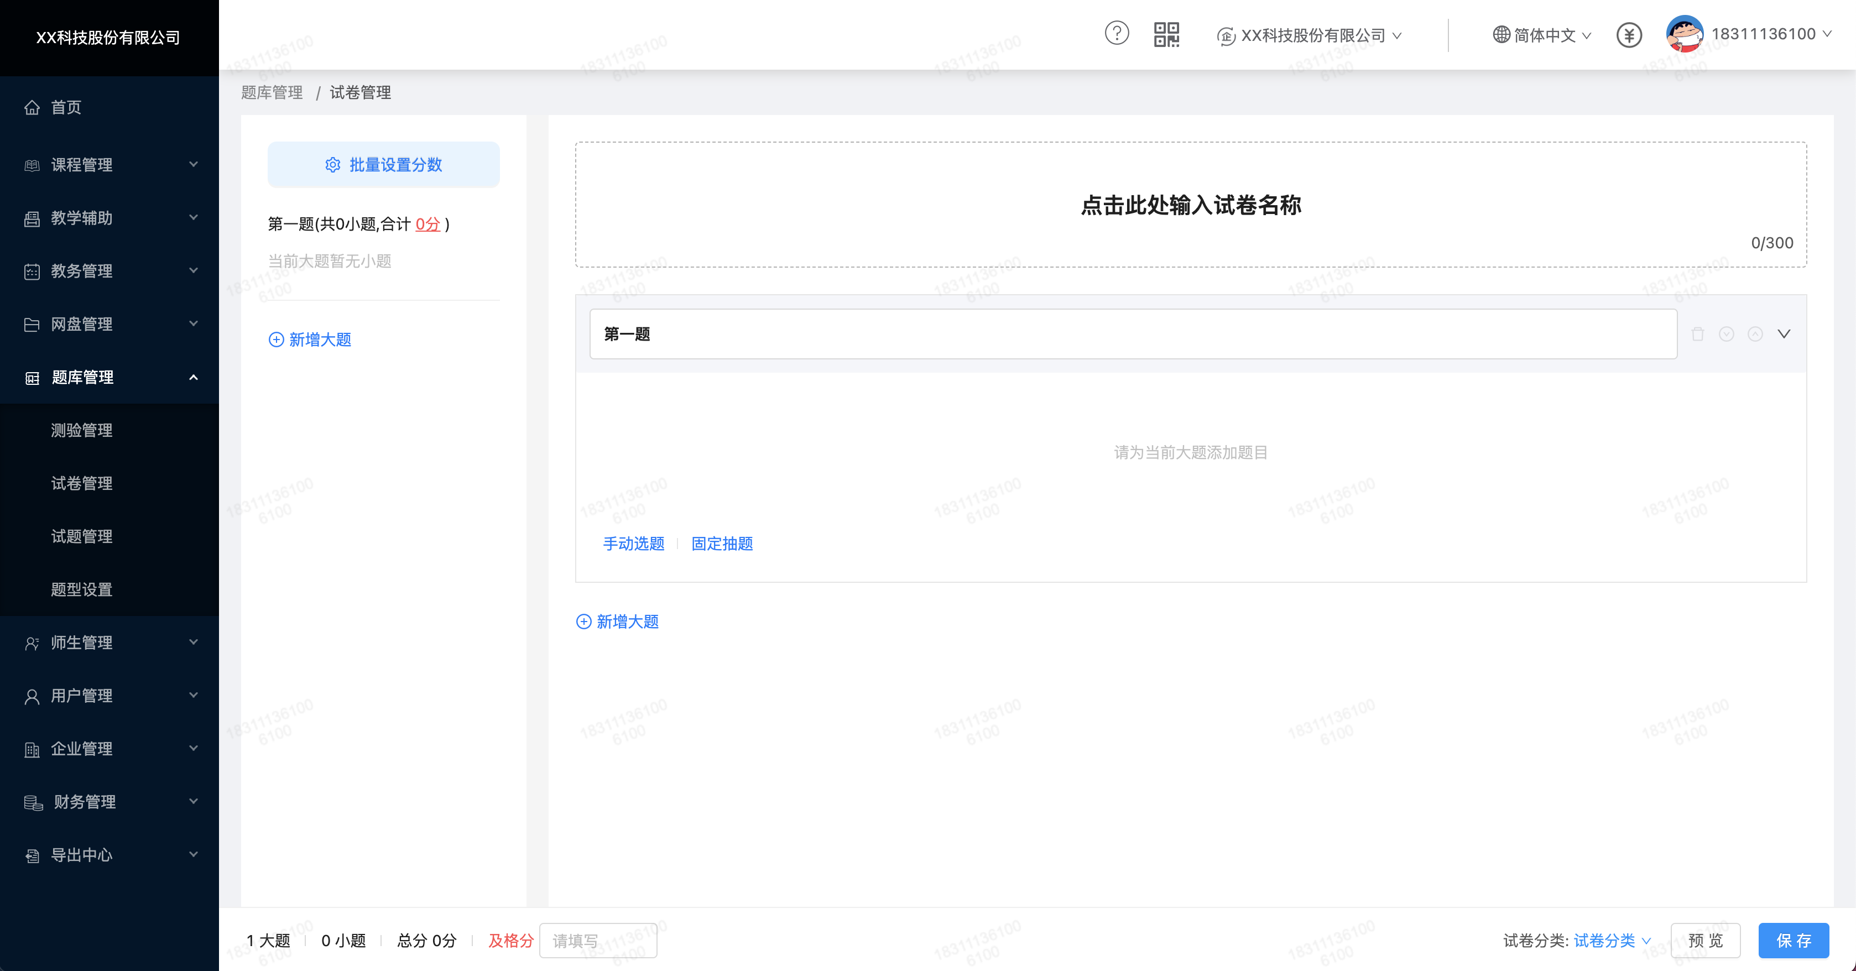The image size is (1856, 971).
Task: Click the 批量设置分数 button
Action: pyautogui.click(x=383, y=165)
